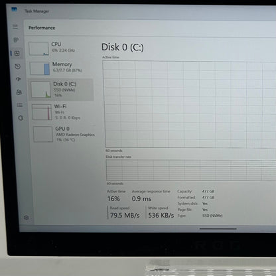
Task: Click the Task Manager app icon
Action: 14,9
